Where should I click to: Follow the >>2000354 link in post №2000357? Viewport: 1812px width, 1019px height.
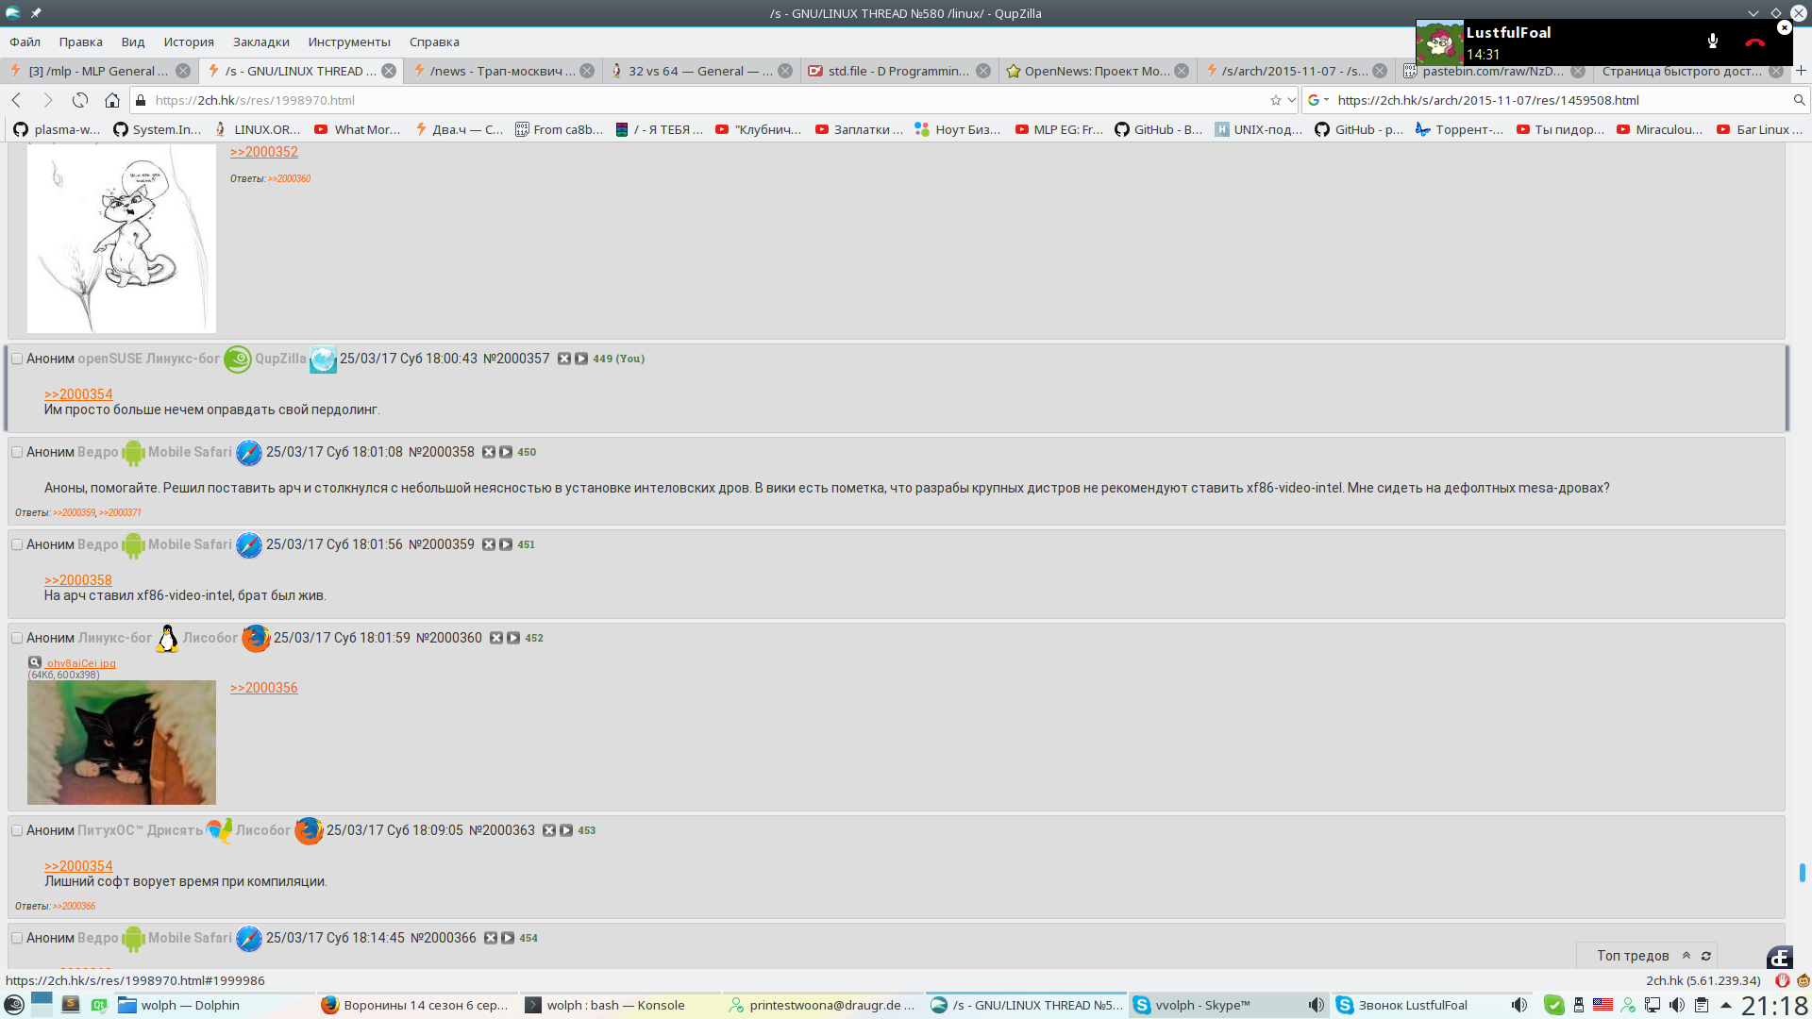pos(78,394)
